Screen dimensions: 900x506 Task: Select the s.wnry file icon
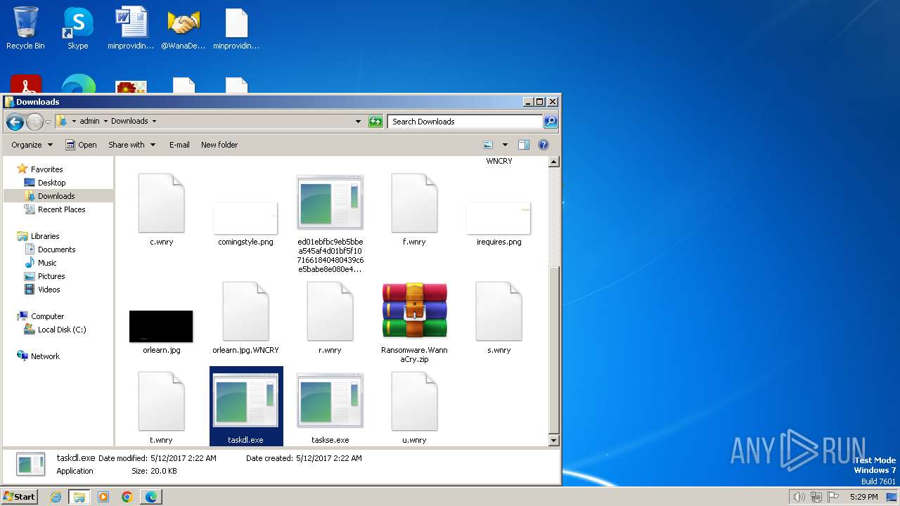point(499,312)
